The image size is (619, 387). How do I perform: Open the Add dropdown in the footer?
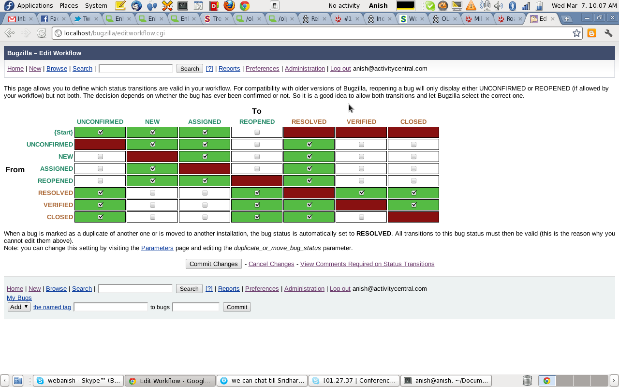click(x=19, y=307)
